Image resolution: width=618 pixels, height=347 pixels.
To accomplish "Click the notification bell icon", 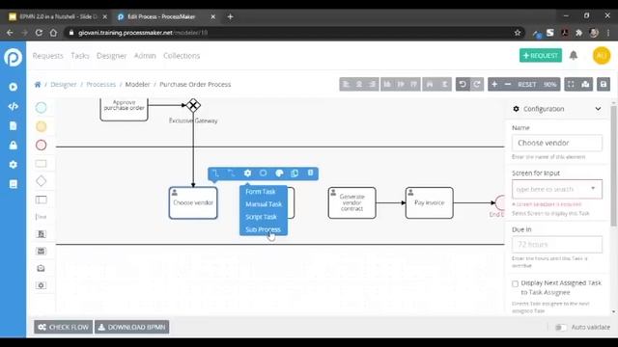I will [x=574, y=56].
